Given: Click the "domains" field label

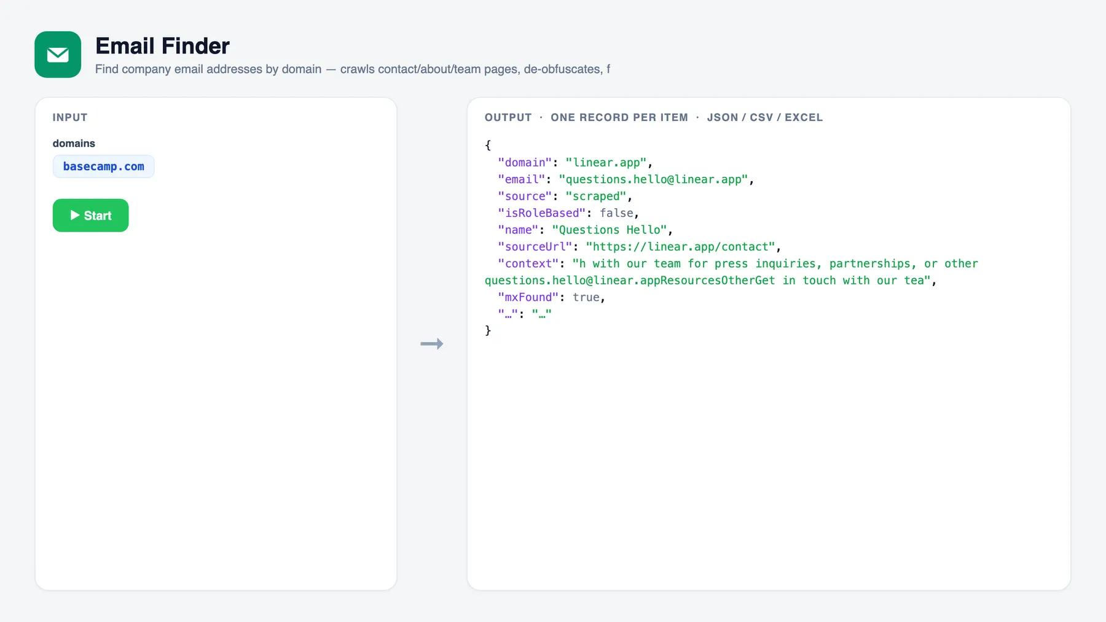Looking at the screenshot, I should coord(74,143).
